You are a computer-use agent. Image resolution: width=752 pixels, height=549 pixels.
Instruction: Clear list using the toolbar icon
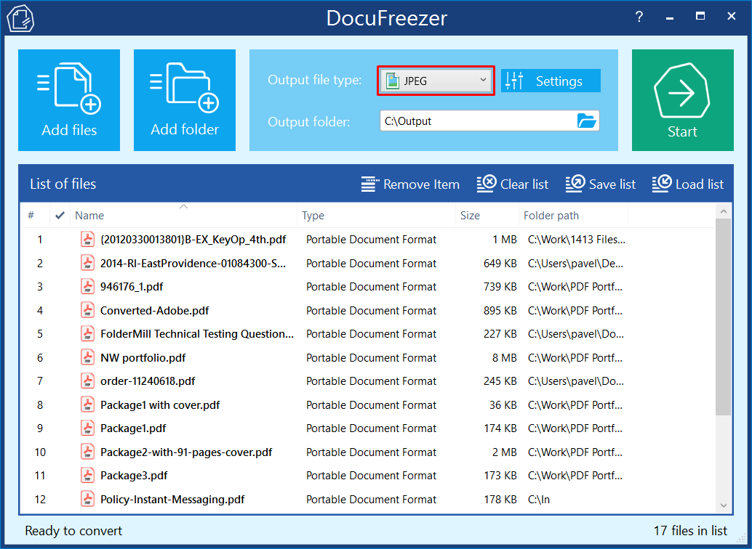[487, 184]
